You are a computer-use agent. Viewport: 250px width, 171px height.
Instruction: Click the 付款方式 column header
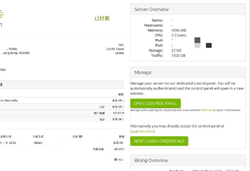coord(38,136)
